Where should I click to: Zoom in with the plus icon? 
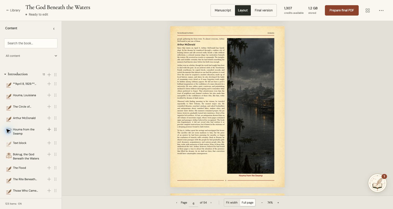click(x=278, y=203)
